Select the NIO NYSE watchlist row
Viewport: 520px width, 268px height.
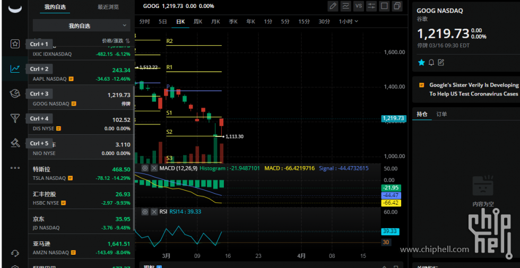point(82,147)
